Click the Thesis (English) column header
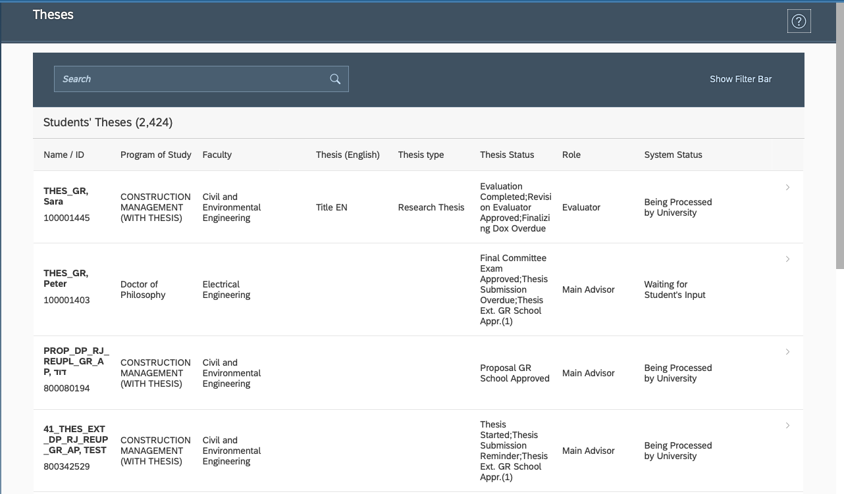The height and width of the screenshot is (494, 844). [x=348, y=155]
